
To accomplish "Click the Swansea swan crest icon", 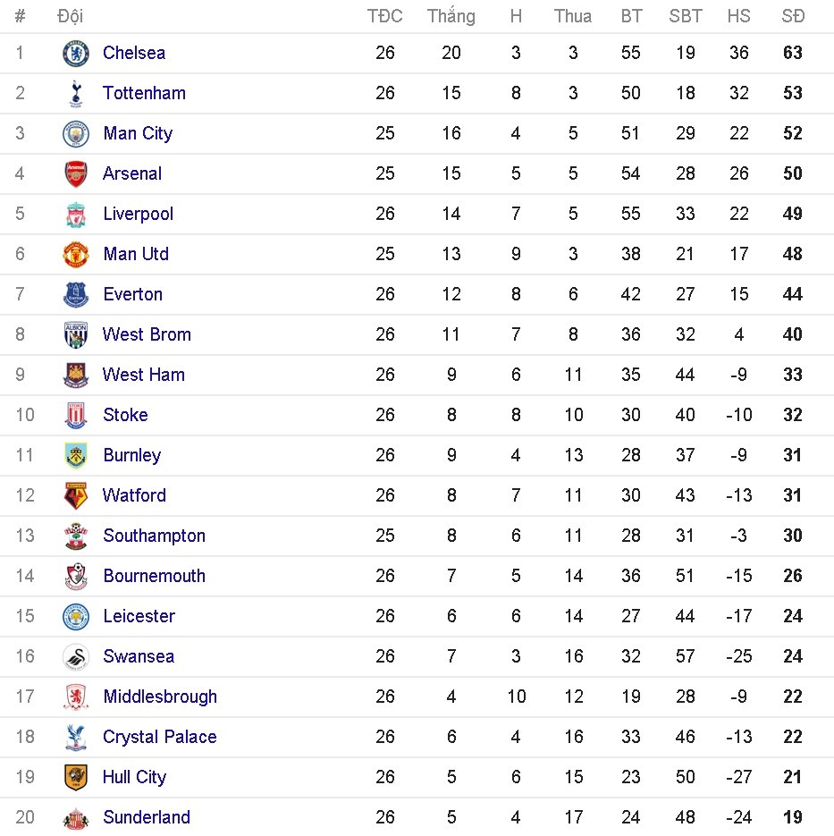I will click(x=76, y=656).
